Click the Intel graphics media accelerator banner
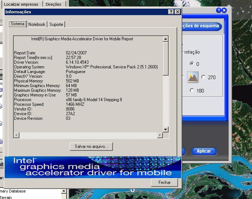Screen dimensions: 252x199 [93, 167]
